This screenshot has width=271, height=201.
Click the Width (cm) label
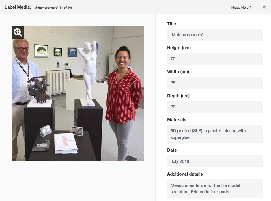(x=178, y=72)
